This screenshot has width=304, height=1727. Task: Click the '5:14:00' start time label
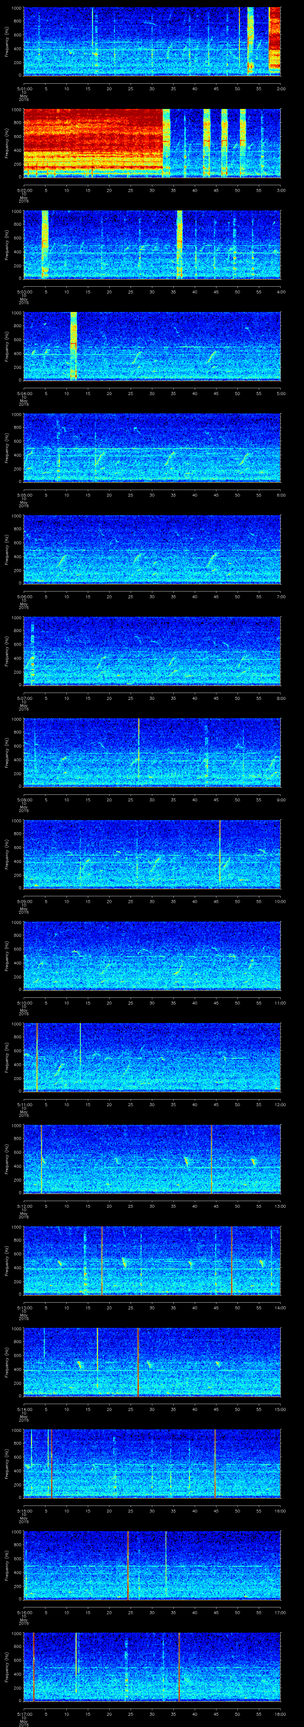point(25,1409)
